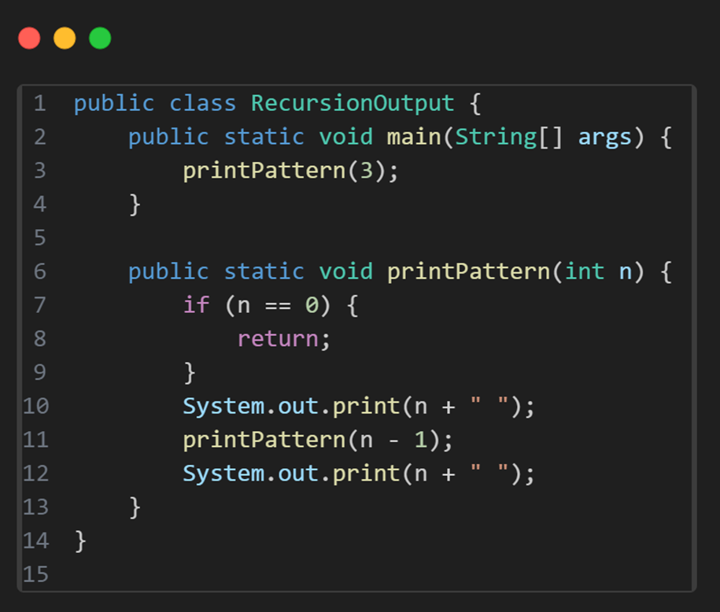
Task: Click the closing brace on line 4
Action: pyautogui.click(x=135, y=205)
